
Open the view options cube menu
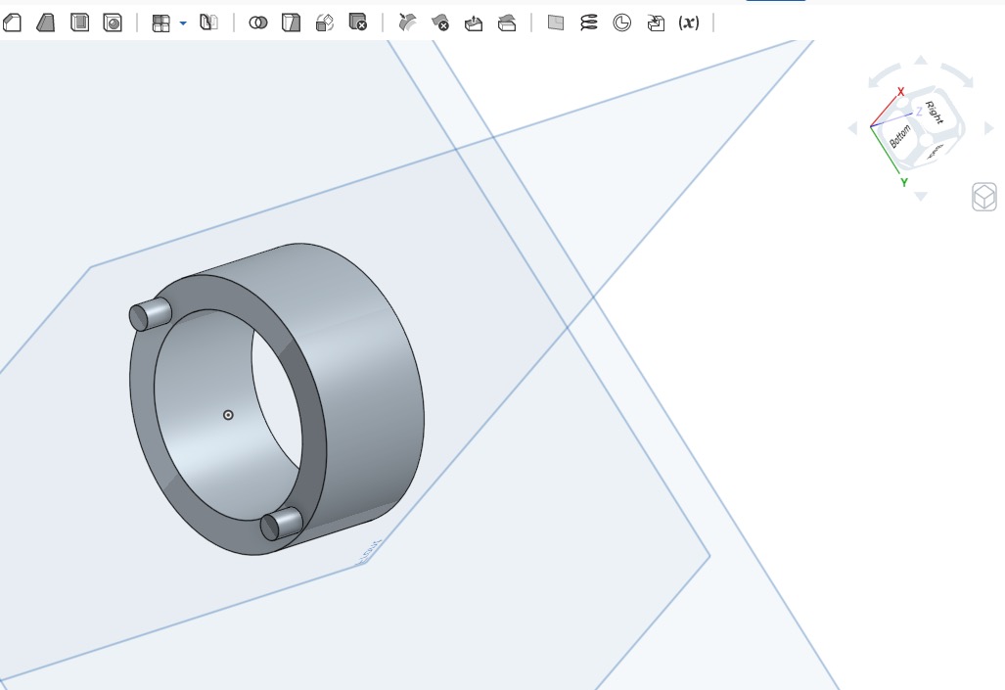pos(983,198)
